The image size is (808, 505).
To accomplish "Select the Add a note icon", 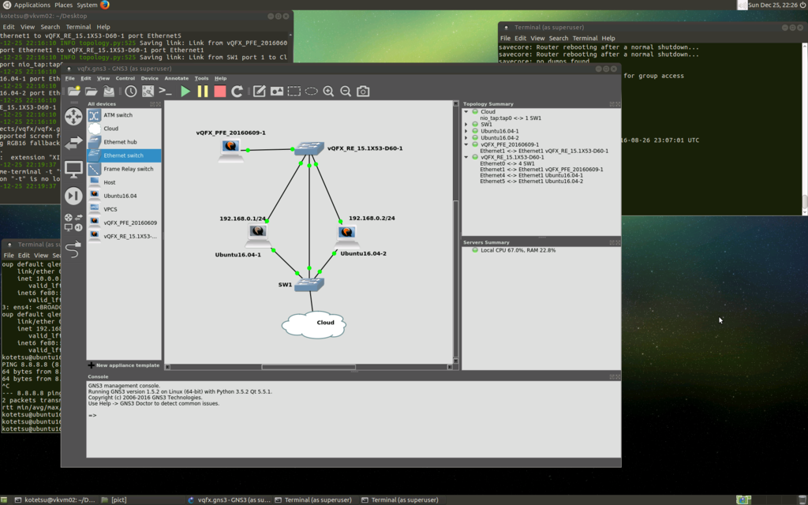I will (259, 92).
